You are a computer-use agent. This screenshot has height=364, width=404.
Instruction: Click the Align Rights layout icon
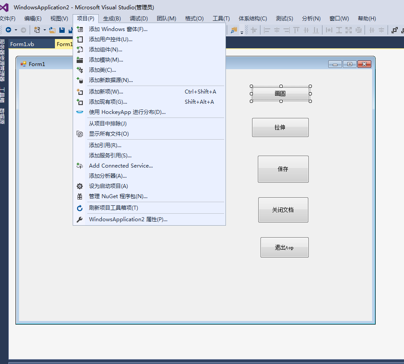click(287, 30)
